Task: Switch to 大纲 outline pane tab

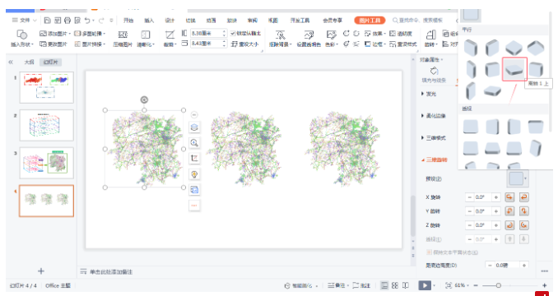Action: point(29,62)
